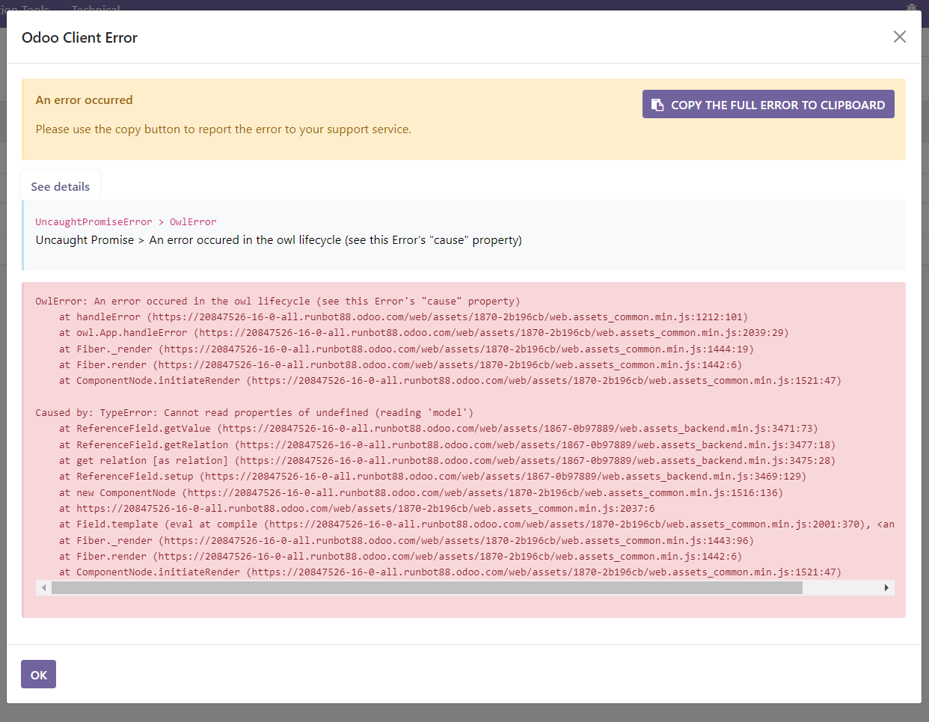929x722 pixels.
Task: Open the Tools menu in the top bar
Action: click(x=34, y=10)
